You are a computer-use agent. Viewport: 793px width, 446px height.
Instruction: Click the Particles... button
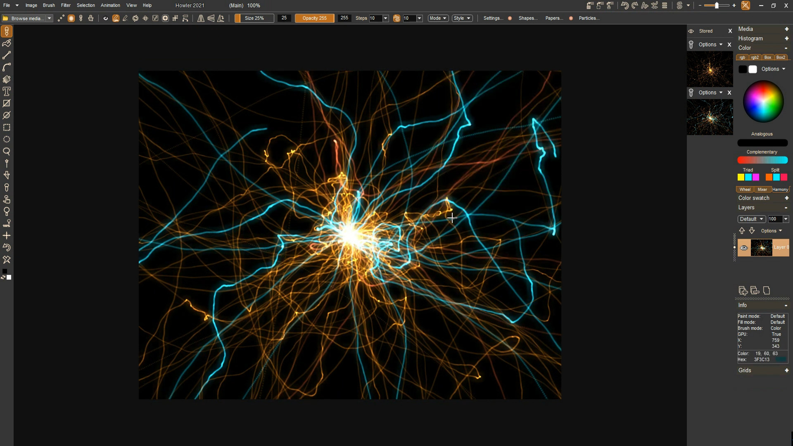point(589,18)
